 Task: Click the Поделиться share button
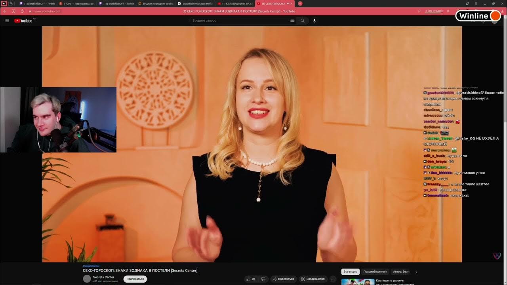[x=283, y=279]
